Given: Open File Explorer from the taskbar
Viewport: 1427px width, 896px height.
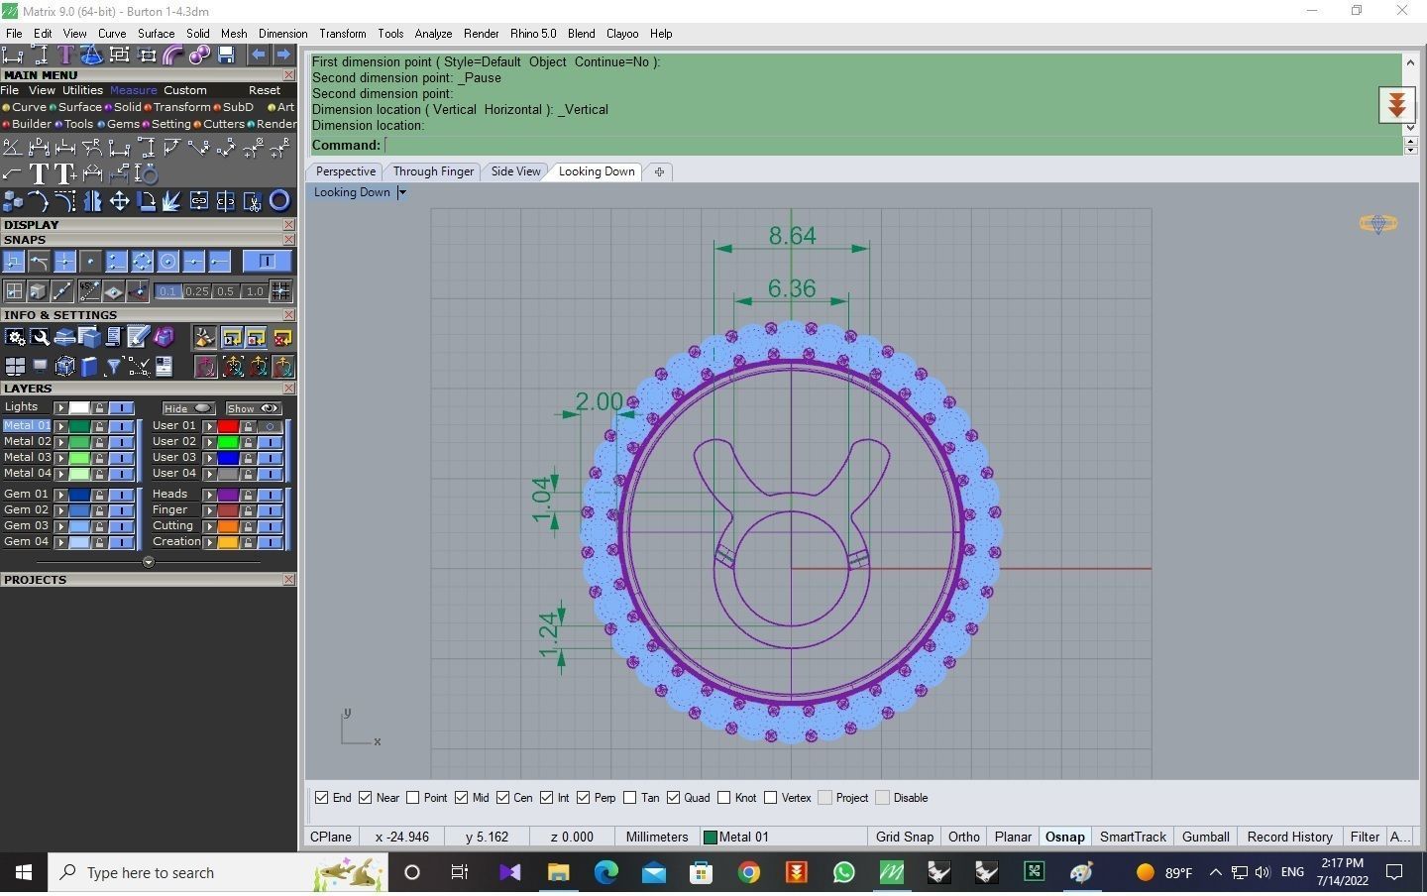Looking at the screenshot, I should (x=558, y=872).
